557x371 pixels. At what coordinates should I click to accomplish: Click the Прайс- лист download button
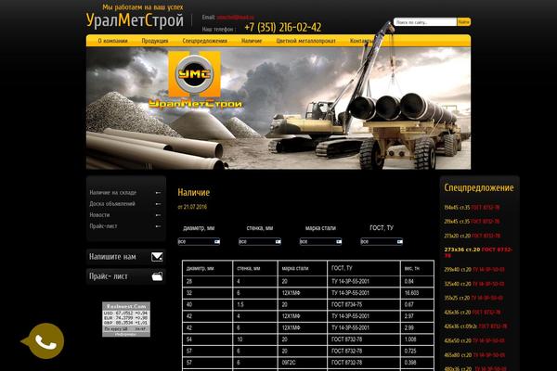tap(125, 276)
